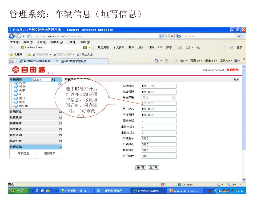Click the favorites star 收藏夹 button
Screen dimensions: 273x205
coord(16,54)
